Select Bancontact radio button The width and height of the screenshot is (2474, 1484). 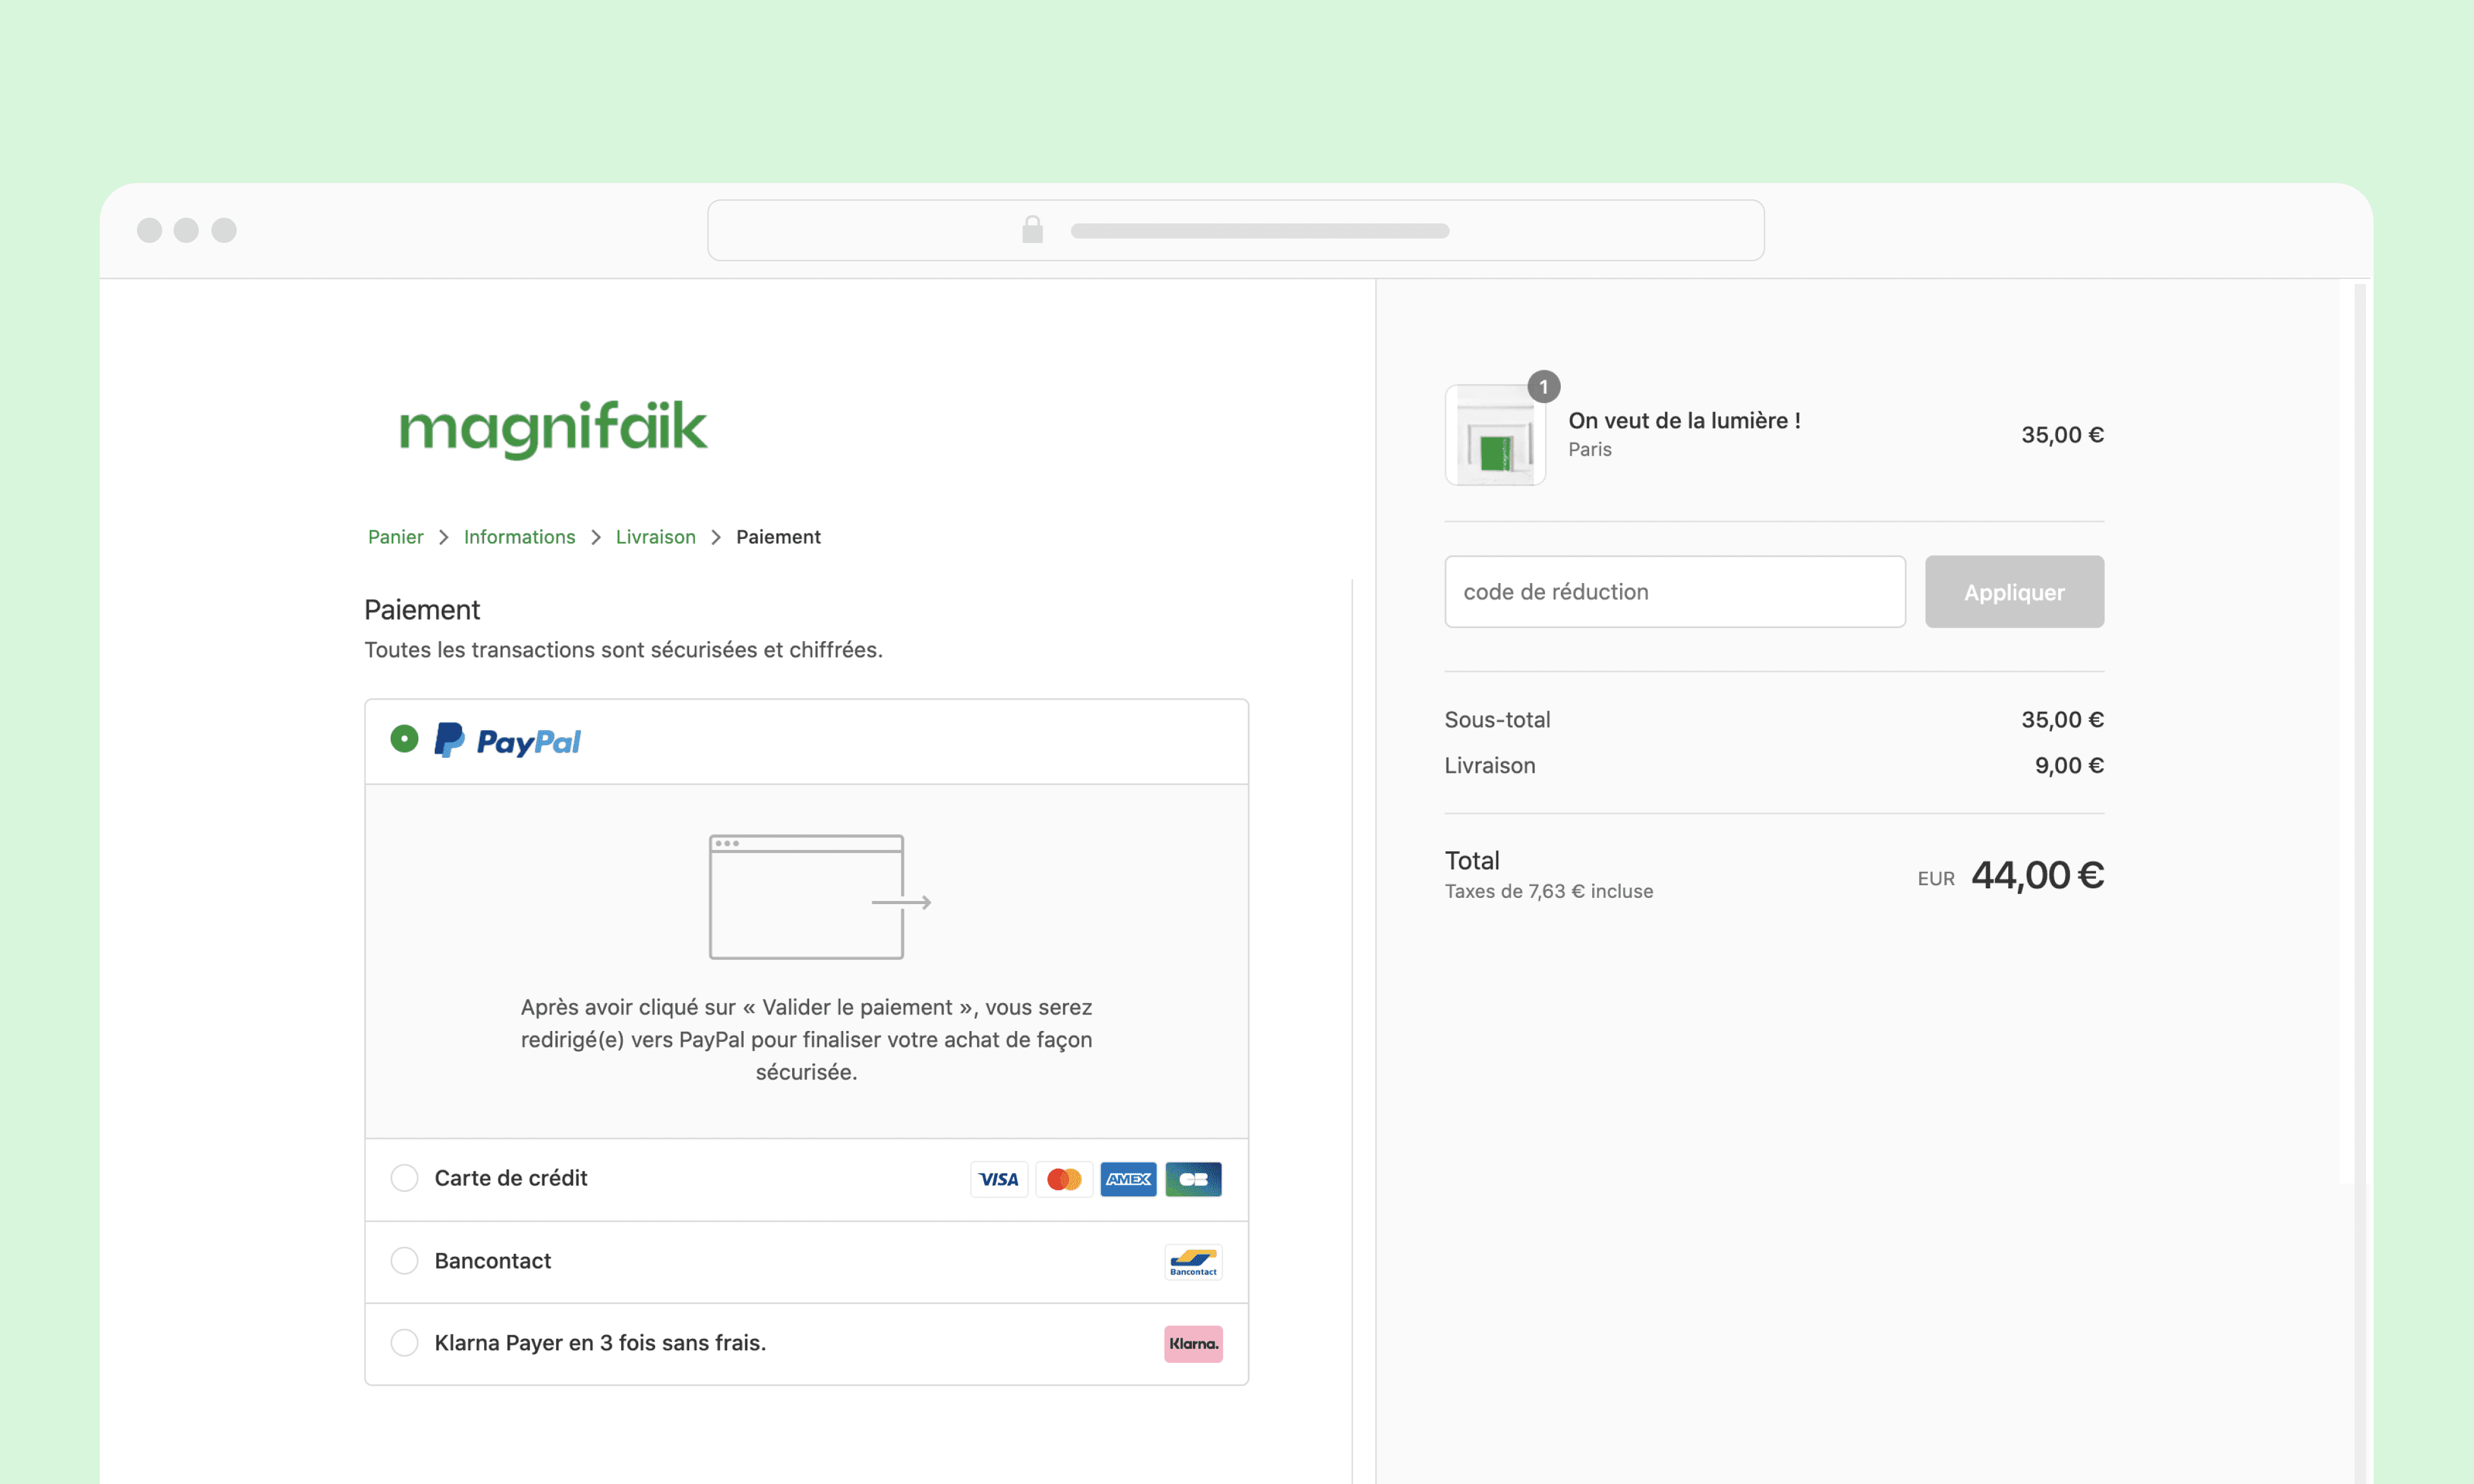404,1261
